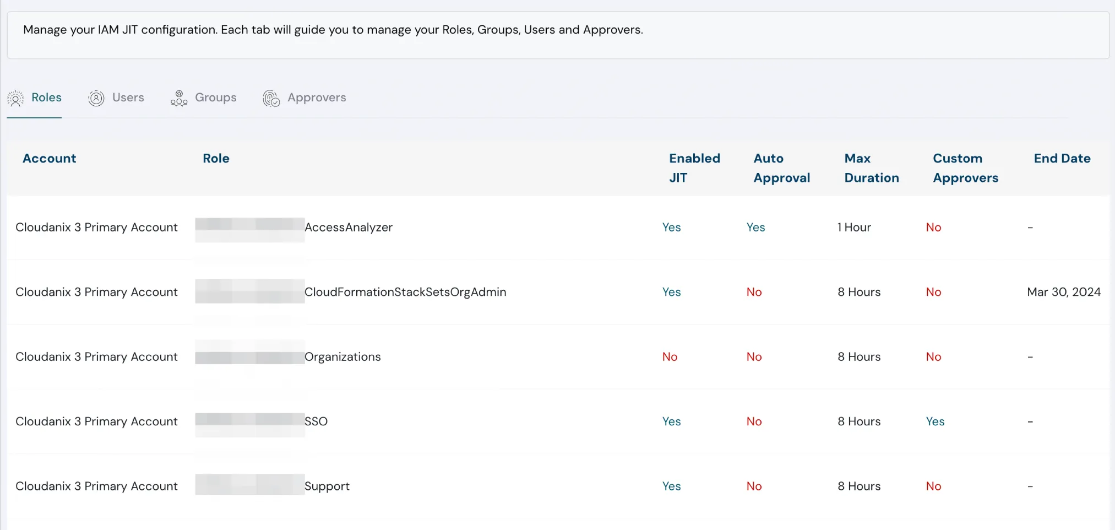Screen dimensions: 1115x530
Task: Click the Custom Approvers column header
Action: (965, 168)
